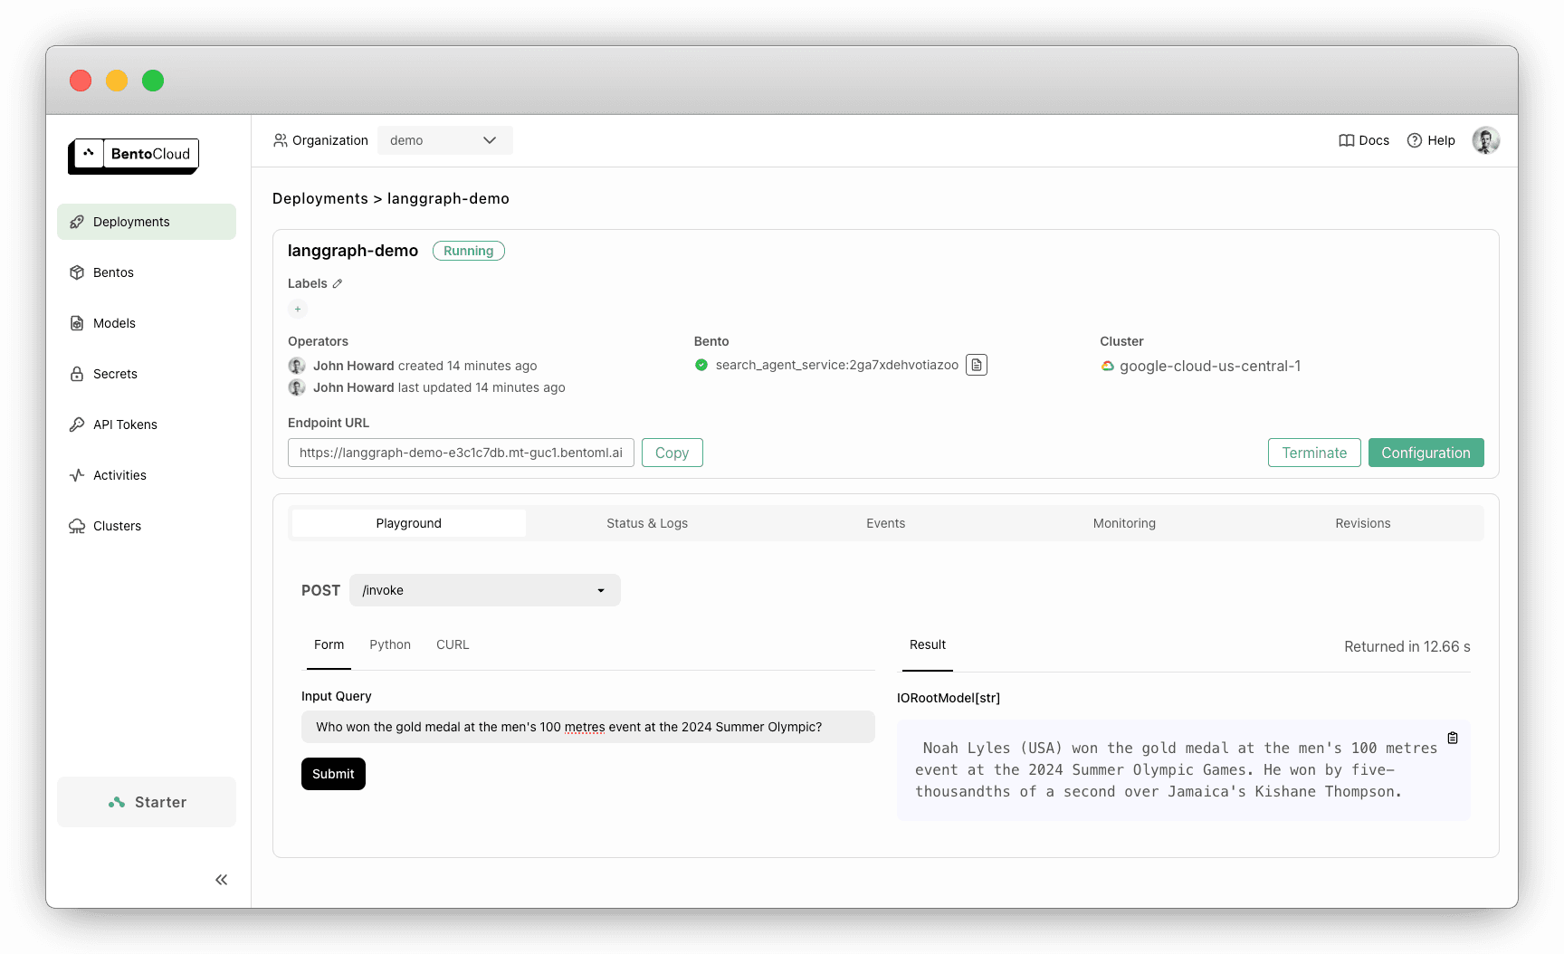Terminate the langgraph-demo deployment

(x=1314, y=452)
